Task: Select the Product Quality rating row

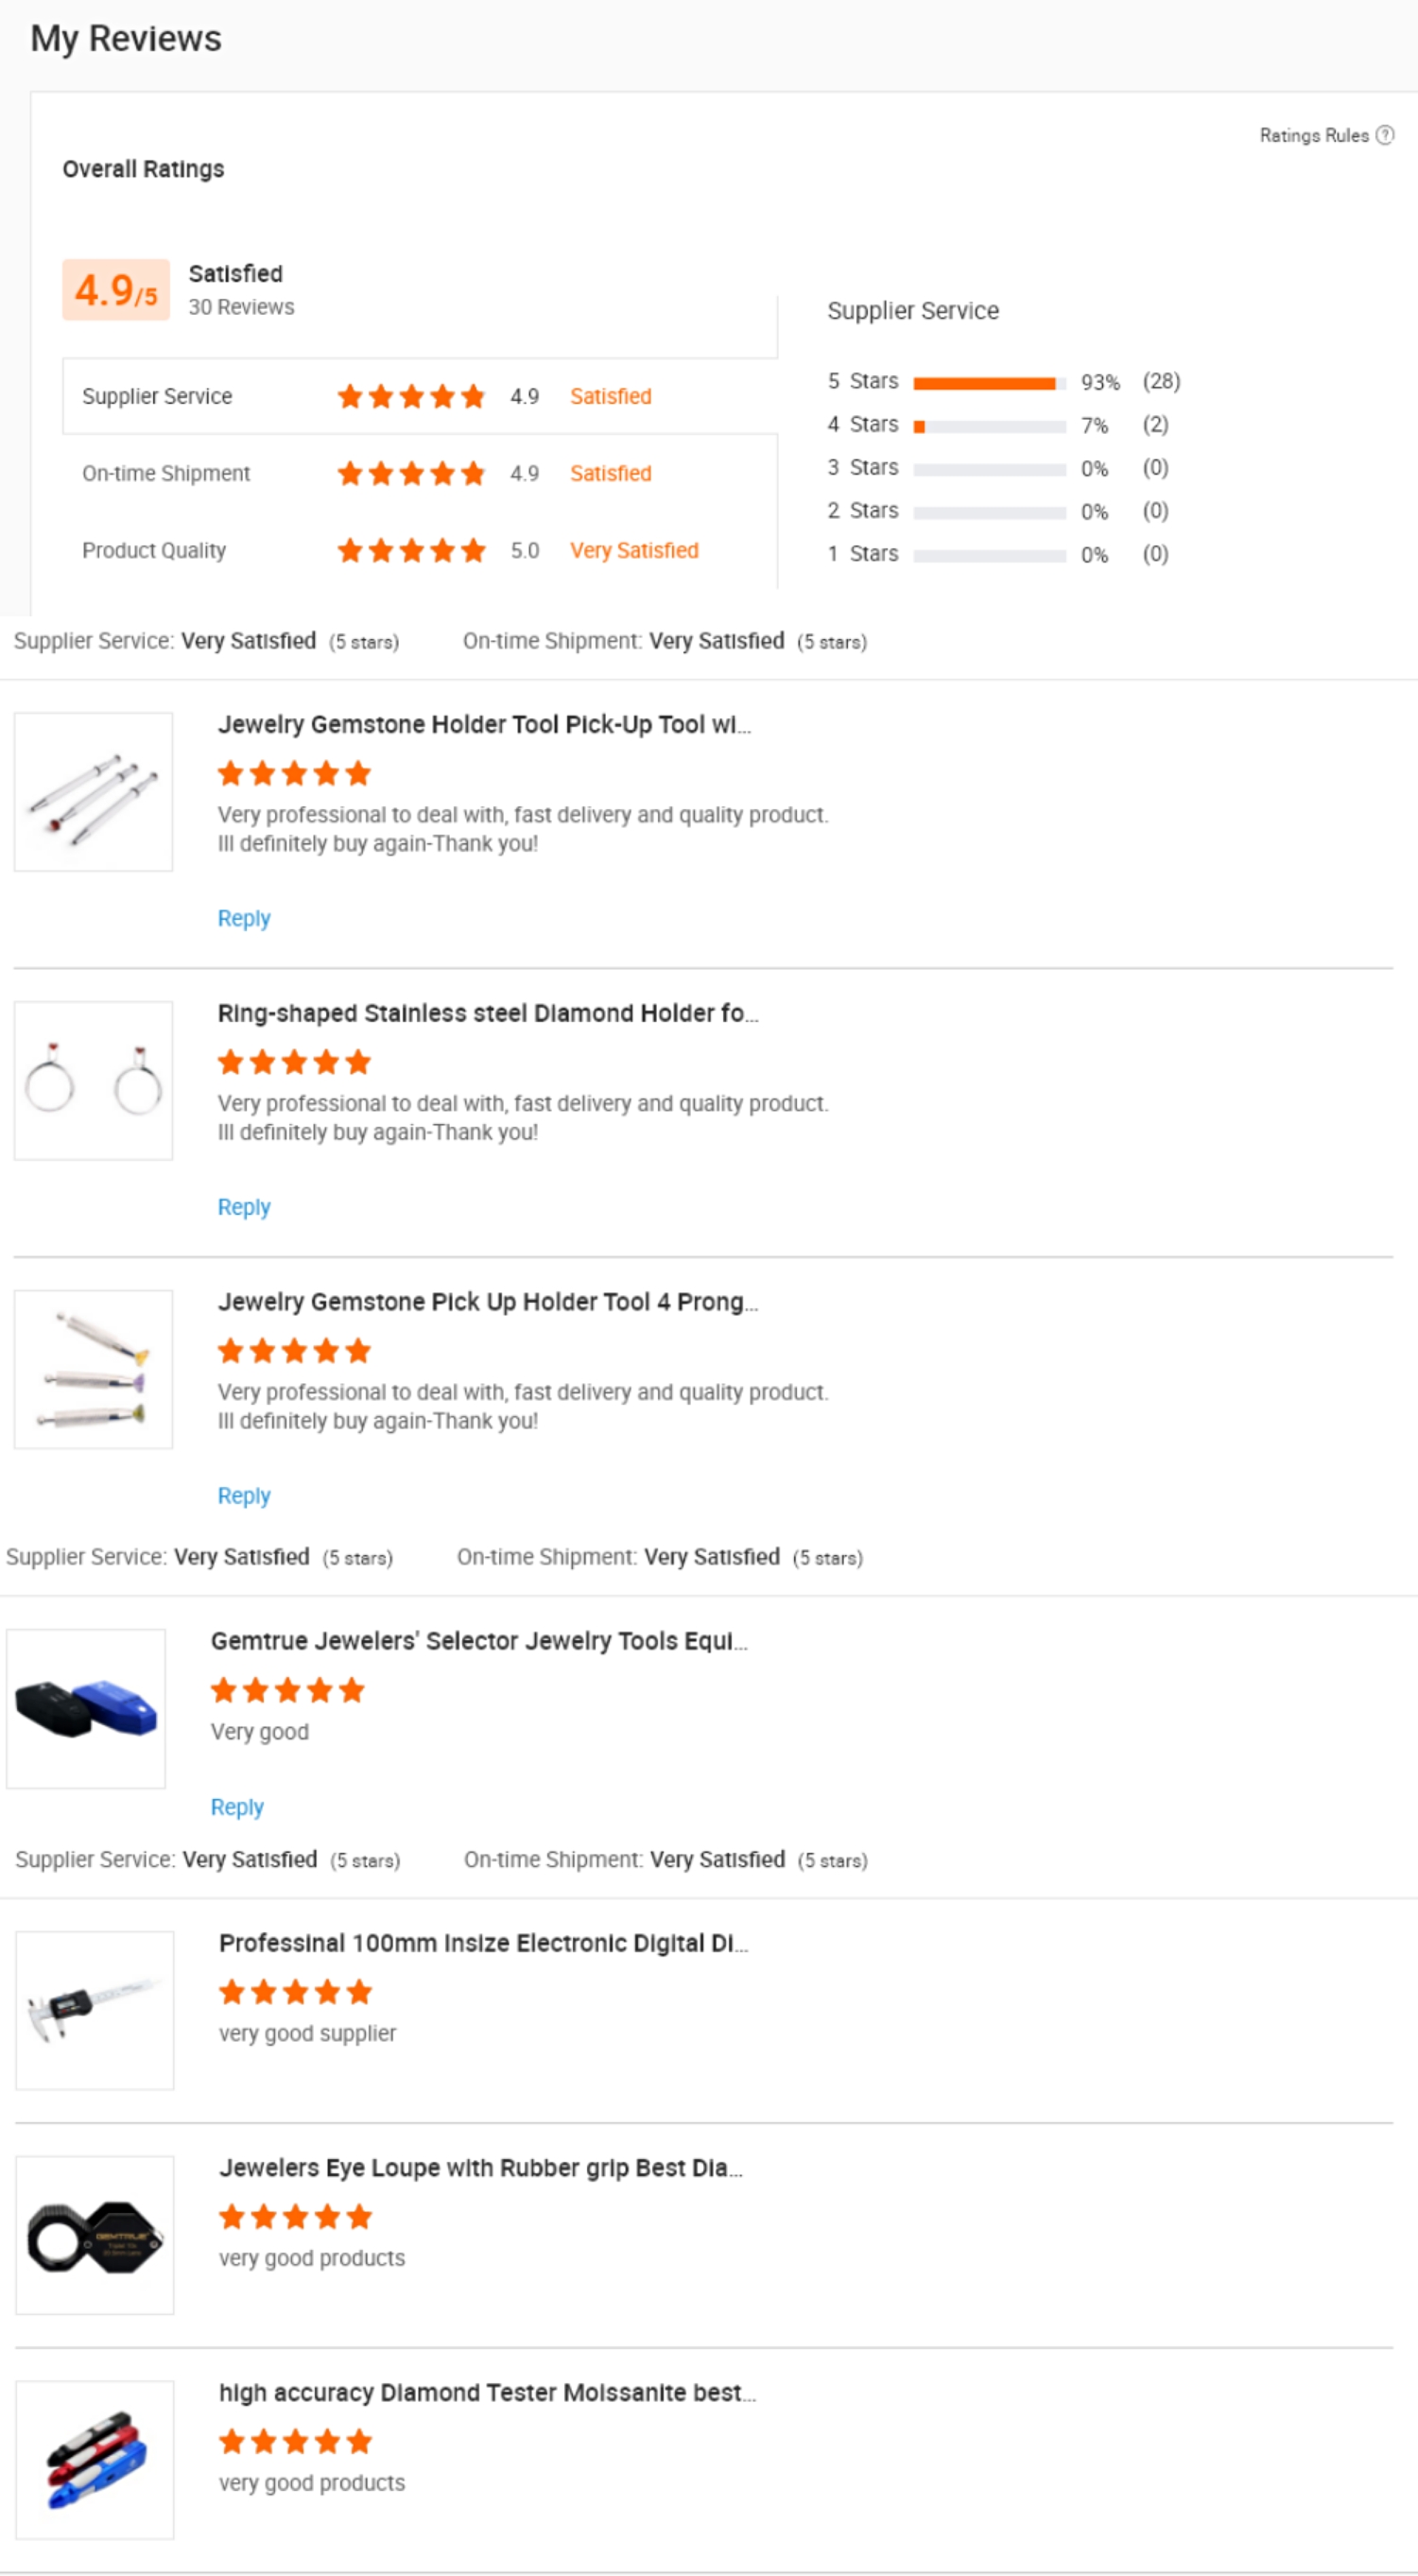Action: [x=419, y=550]
